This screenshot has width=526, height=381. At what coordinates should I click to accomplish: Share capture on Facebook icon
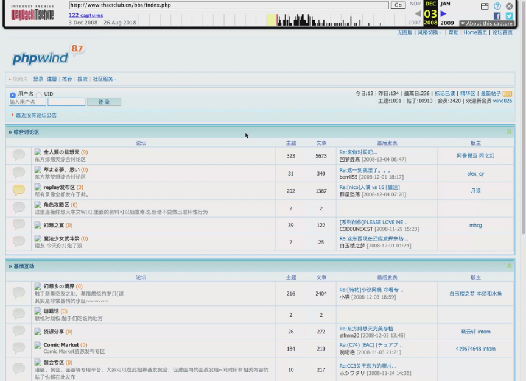coord(497,16)
